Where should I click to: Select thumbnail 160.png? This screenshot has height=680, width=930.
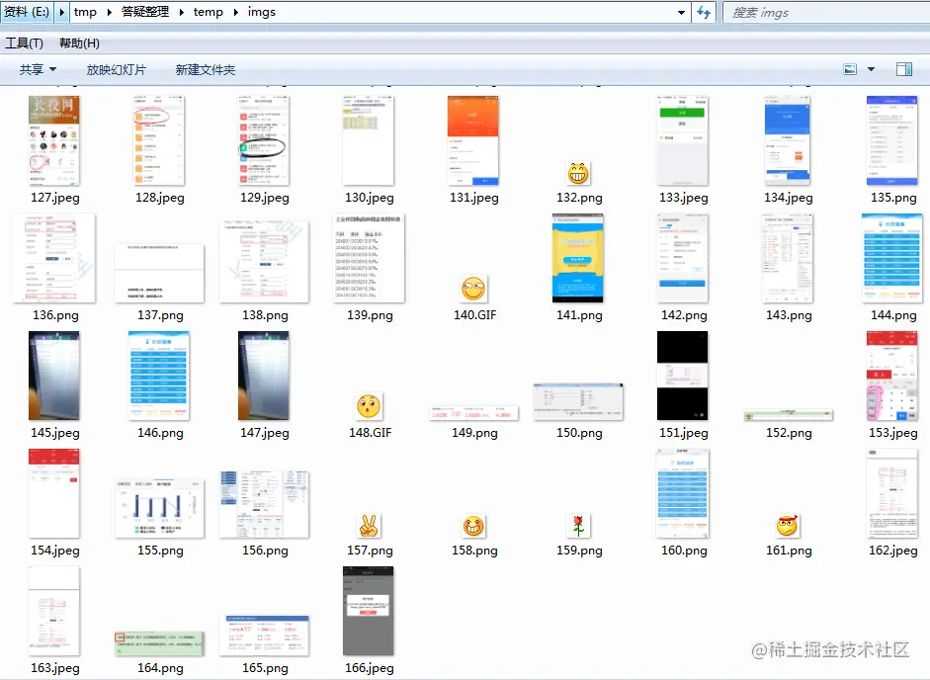[683, 493]
